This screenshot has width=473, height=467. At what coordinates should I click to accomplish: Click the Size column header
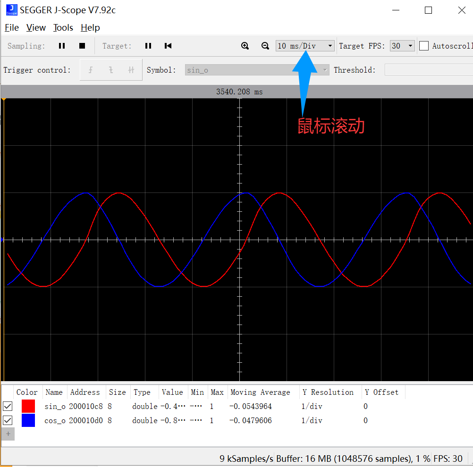pyautogui.click(x=118, y=392)
